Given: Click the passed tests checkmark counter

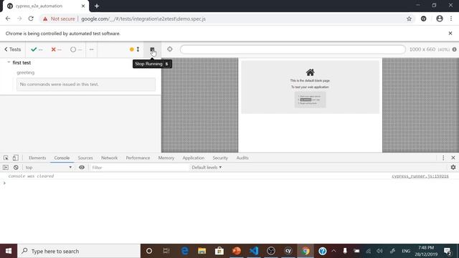Looking at the screenshot, I should (37, 49).
